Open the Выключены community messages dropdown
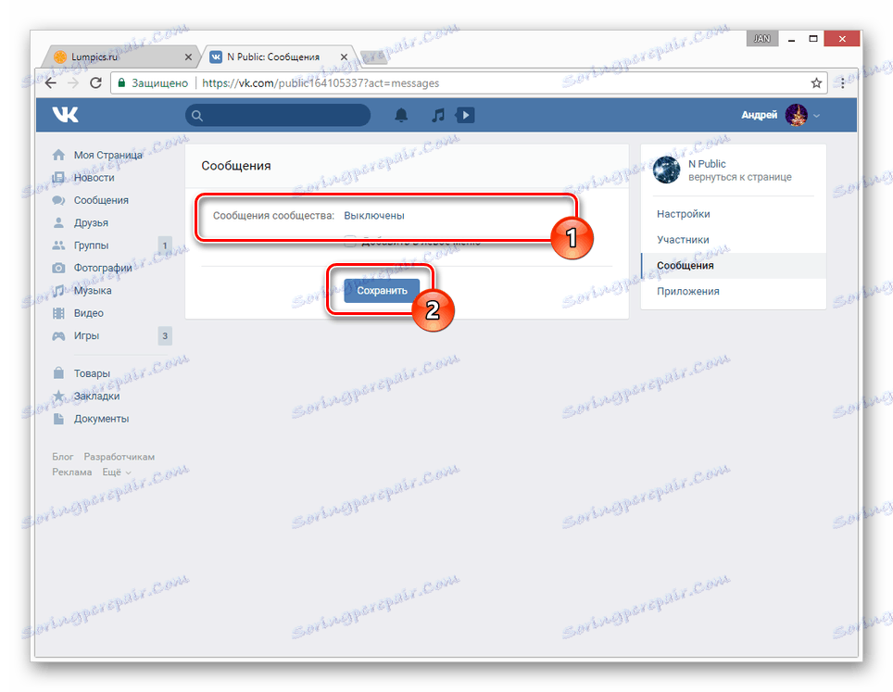The height and width of the screenshot is (692, 893). tap(374, 216)
